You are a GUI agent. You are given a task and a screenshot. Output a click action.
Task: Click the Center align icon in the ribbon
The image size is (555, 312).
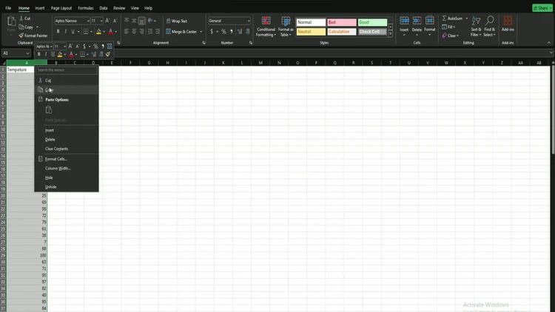tap(134, 32)
